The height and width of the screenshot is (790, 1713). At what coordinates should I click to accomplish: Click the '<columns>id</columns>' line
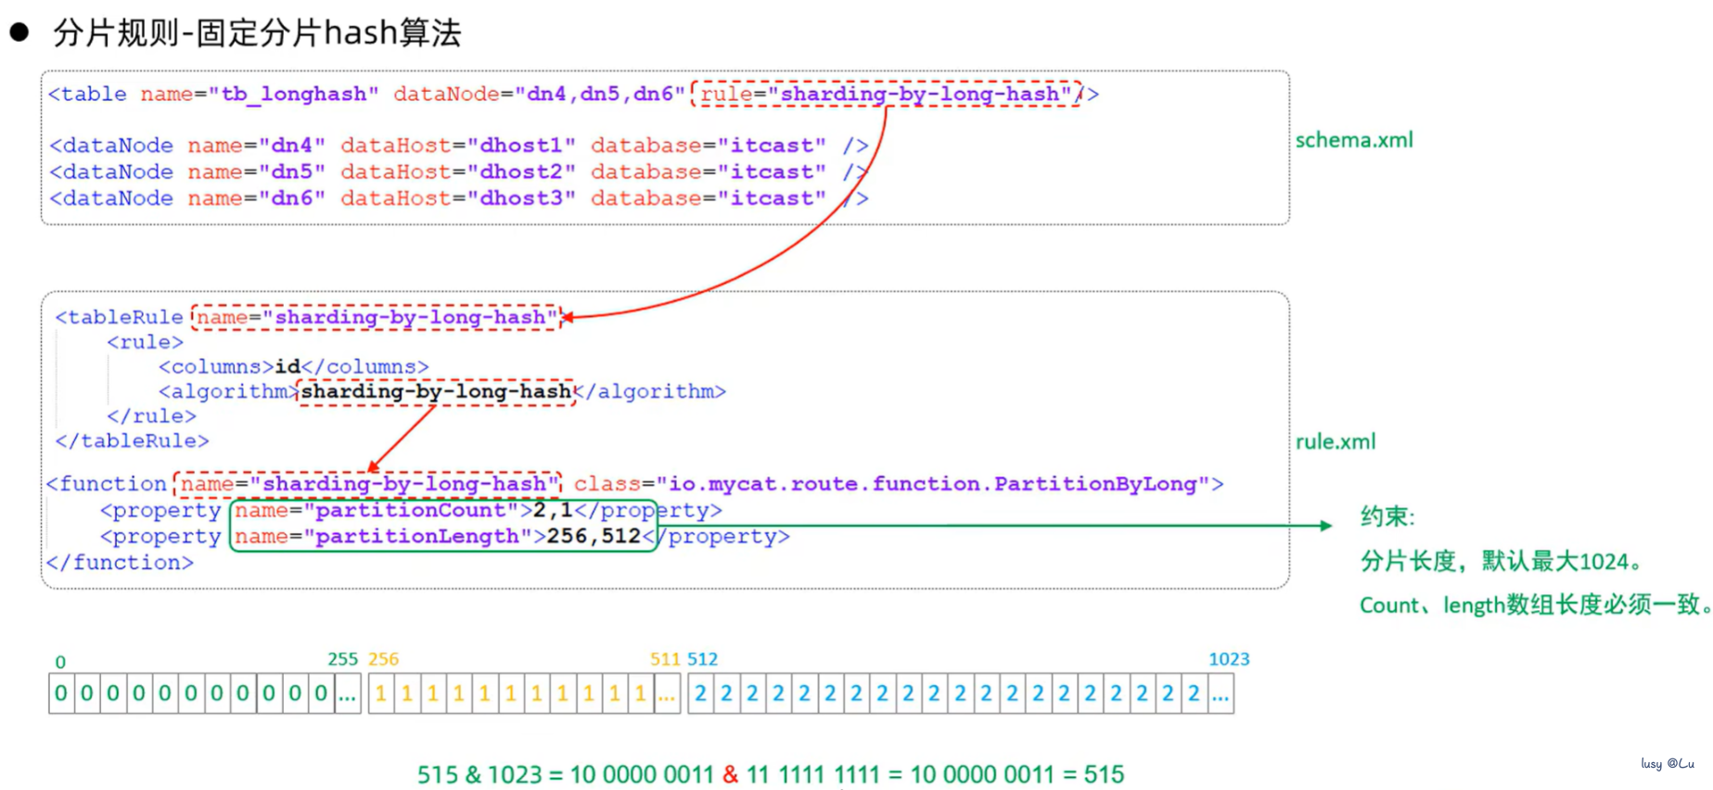click(x=293, y=367)
